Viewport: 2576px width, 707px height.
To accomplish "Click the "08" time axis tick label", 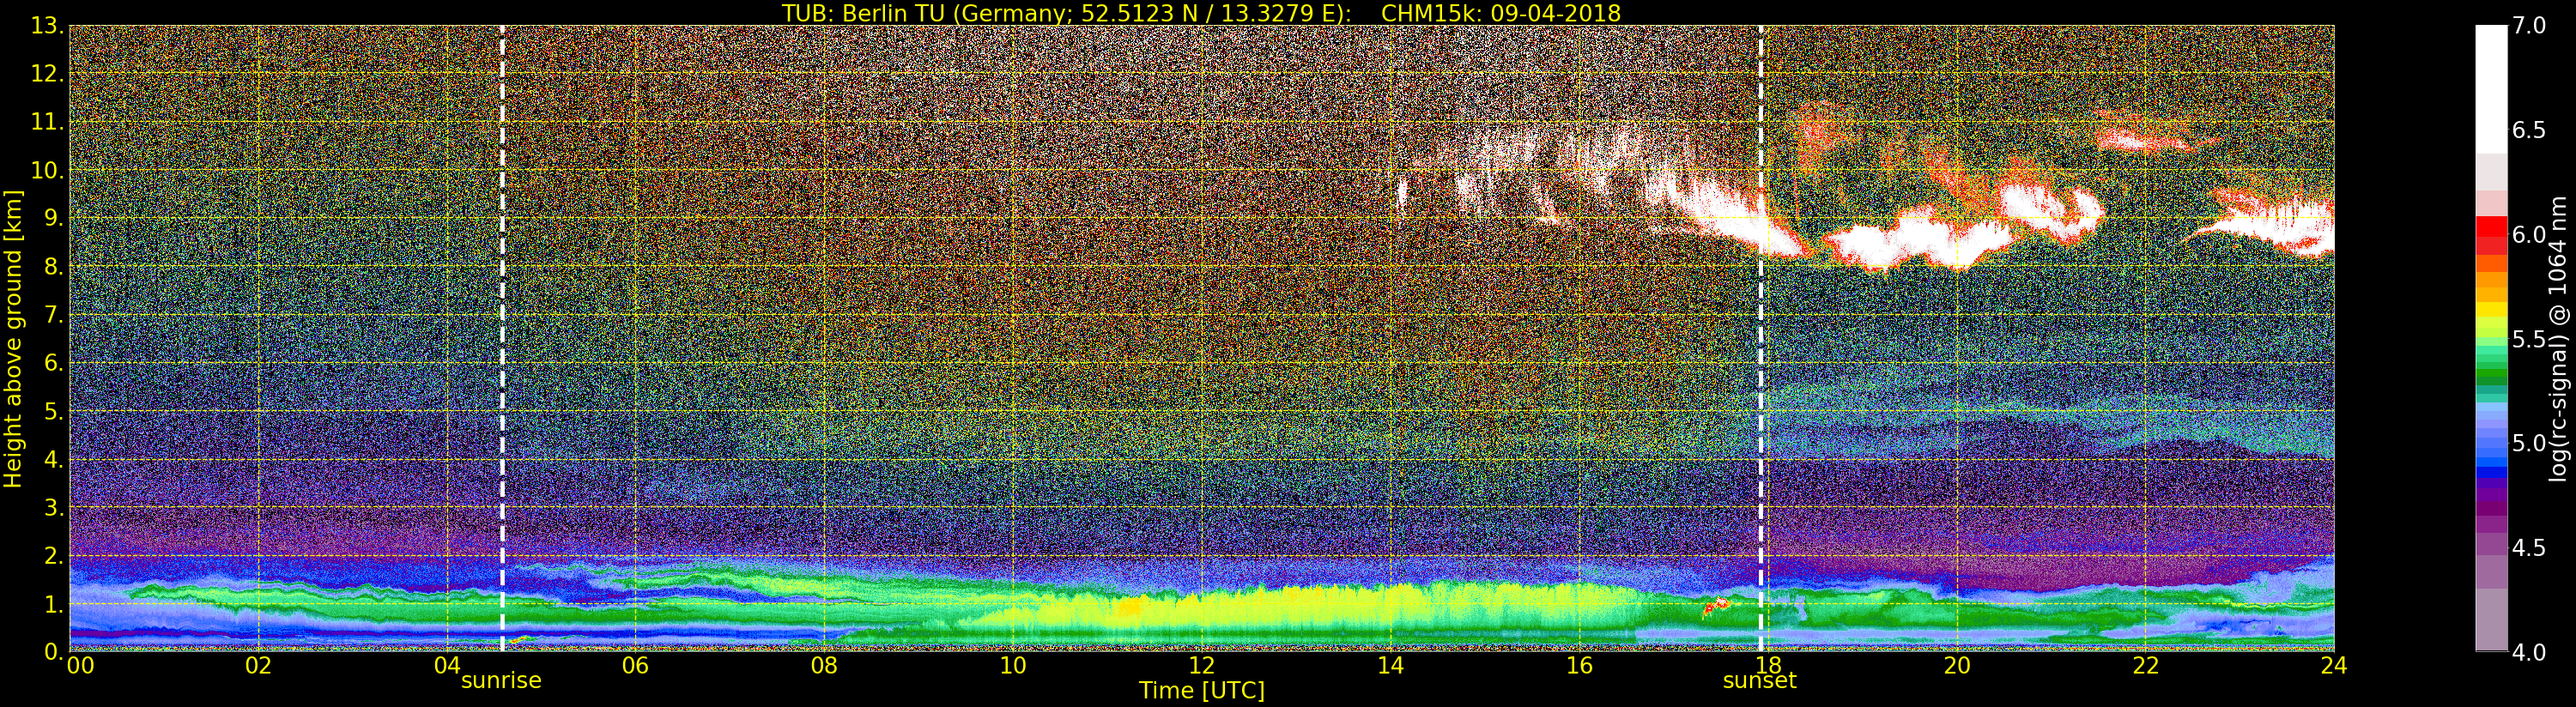I will [x=824, y=666].
